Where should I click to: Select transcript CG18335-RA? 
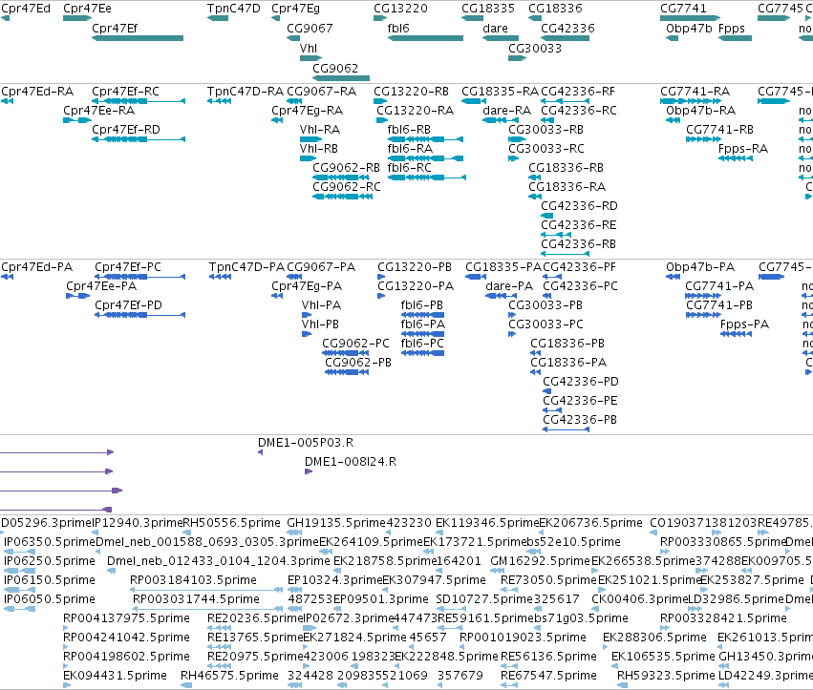click(474, 101)
